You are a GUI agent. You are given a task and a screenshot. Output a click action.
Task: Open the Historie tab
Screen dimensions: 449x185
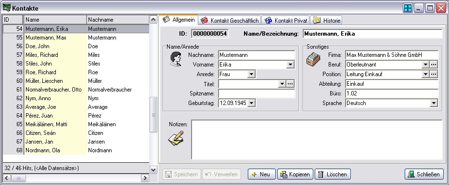point(326,20)
